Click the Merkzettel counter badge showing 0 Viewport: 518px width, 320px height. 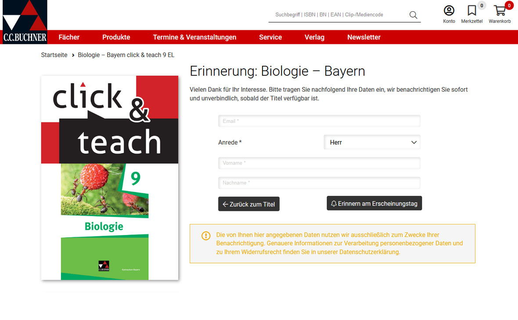pos(482,5)
